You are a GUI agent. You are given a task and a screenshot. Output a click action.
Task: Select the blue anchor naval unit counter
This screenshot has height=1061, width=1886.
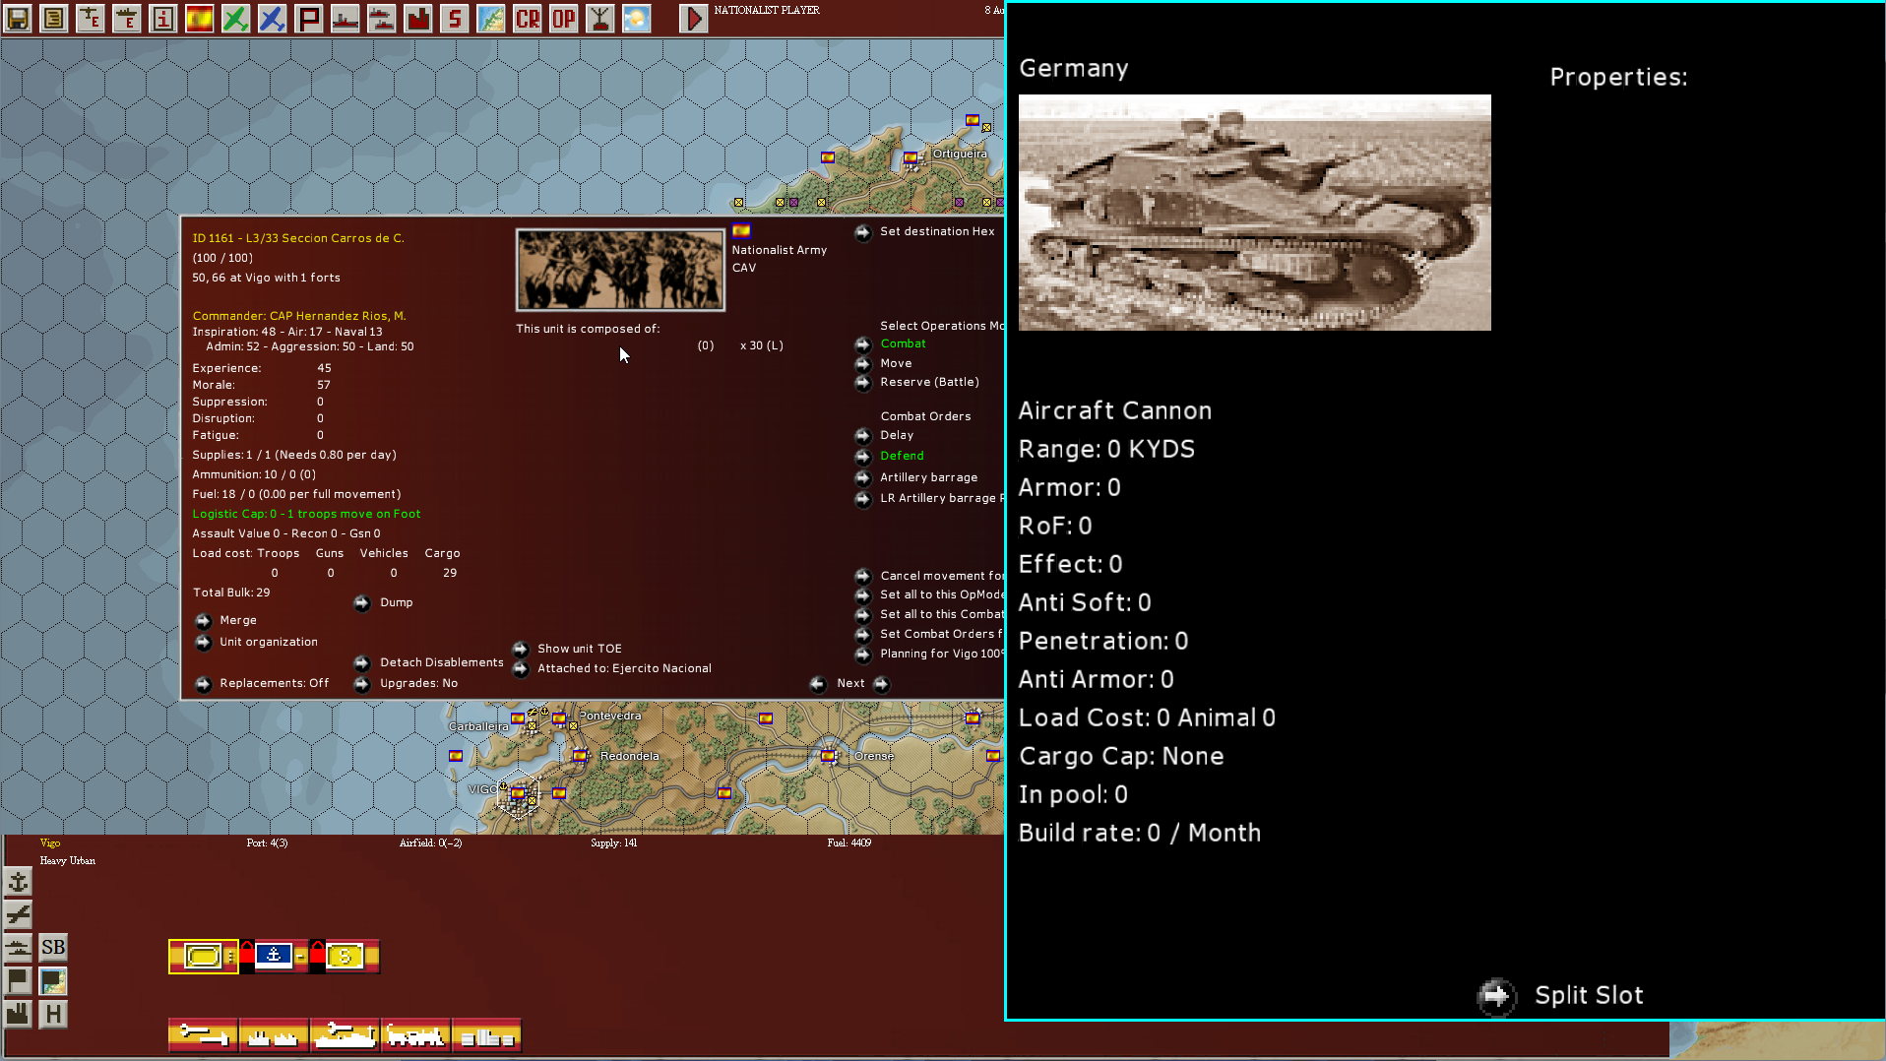275,956
